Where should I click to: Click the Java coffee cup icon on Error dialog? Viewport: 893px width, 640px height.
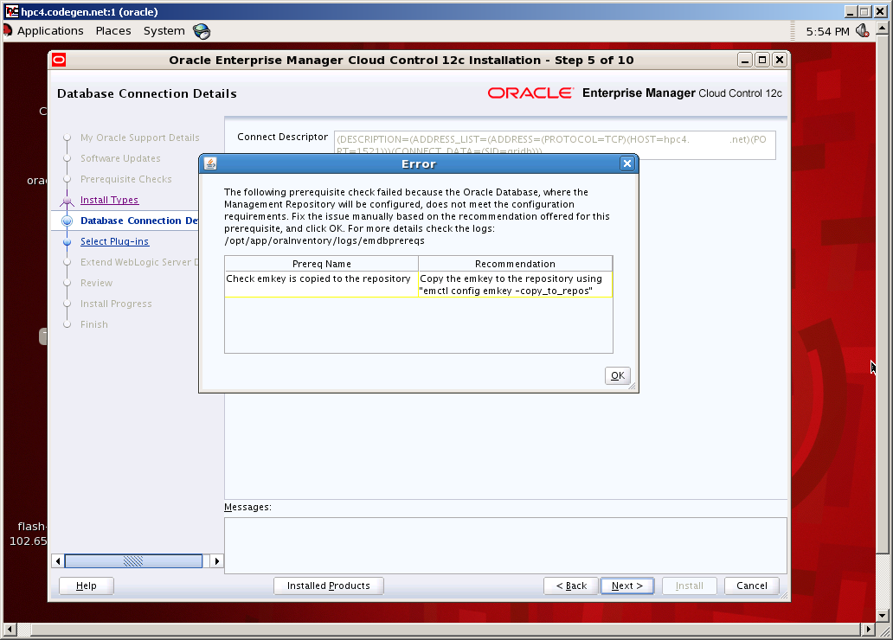[208, 163]
